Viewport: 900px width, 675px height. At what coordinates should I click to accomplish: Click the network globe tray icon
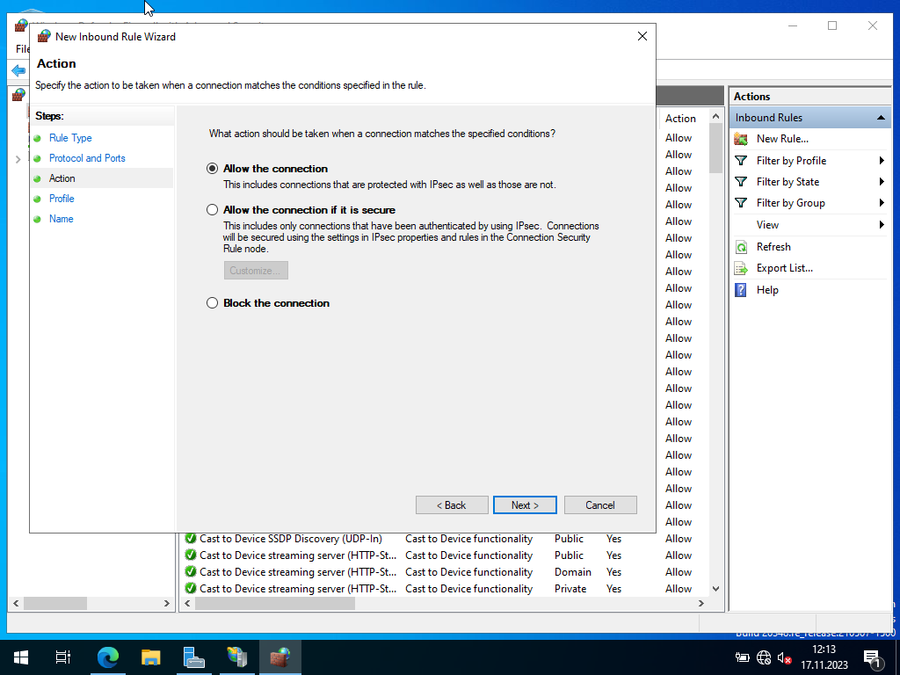(764, 657)
